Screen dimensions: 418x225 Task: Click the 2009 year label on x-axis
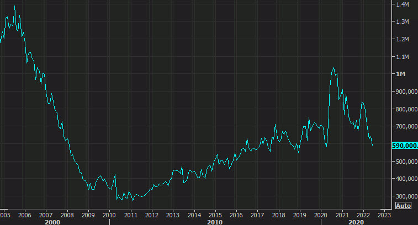click(88, 215)
